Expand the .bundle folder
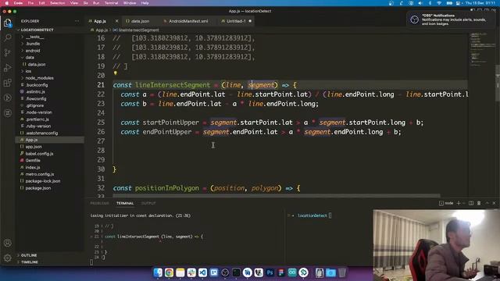The width and height of the screenshot is (500, 281). (33, 44)
